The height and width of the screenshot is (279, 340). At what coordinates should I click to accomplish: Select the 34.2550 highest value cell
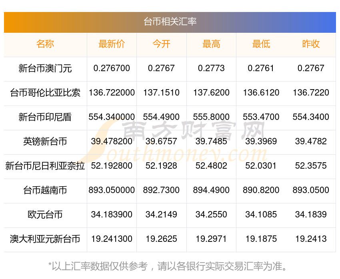pyautogui.click(x=211, y=215)
